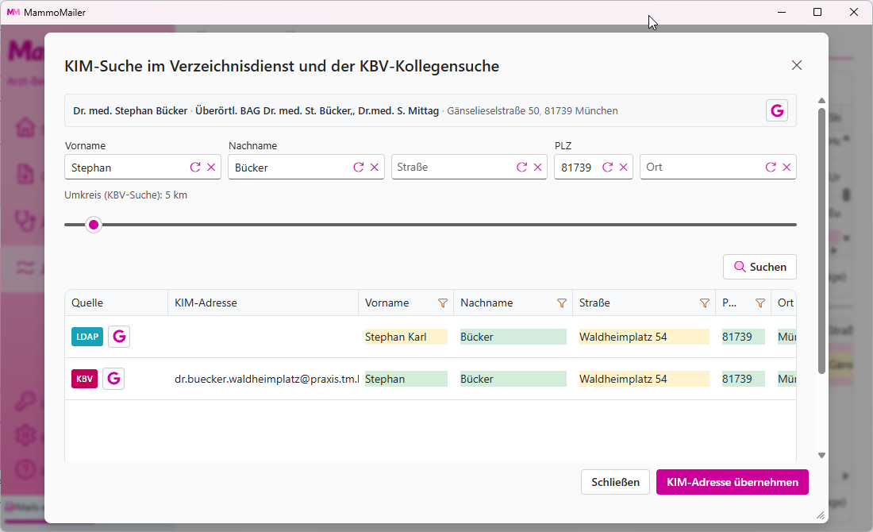
Task: Click KIM-Adresse übernehmen button
Action: coord(733,482)
